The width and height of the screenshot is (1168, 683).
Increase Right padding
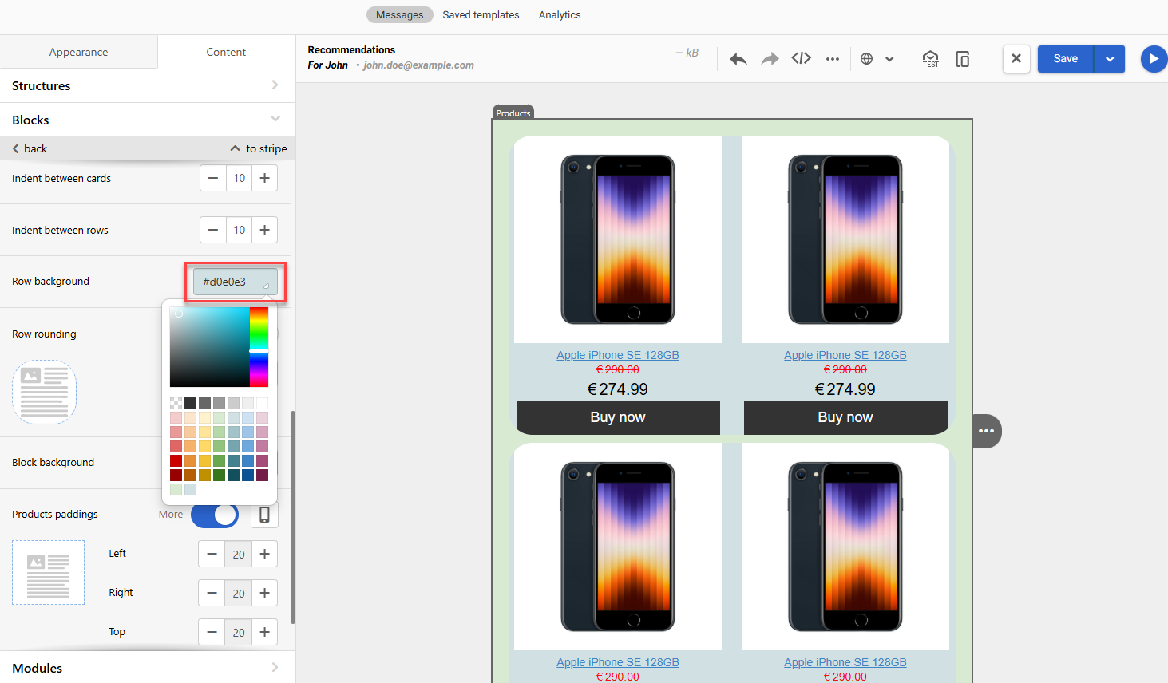(x=265, y=593)
